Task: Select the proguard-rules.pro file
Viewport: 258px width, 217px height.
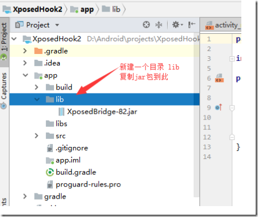Action: (105, 184)
